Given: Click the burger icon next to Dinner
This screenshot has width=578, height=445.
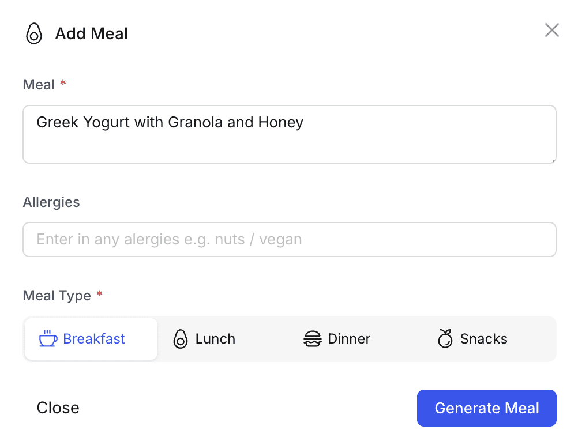Looking at the screenshot, I should pos(312,339).
